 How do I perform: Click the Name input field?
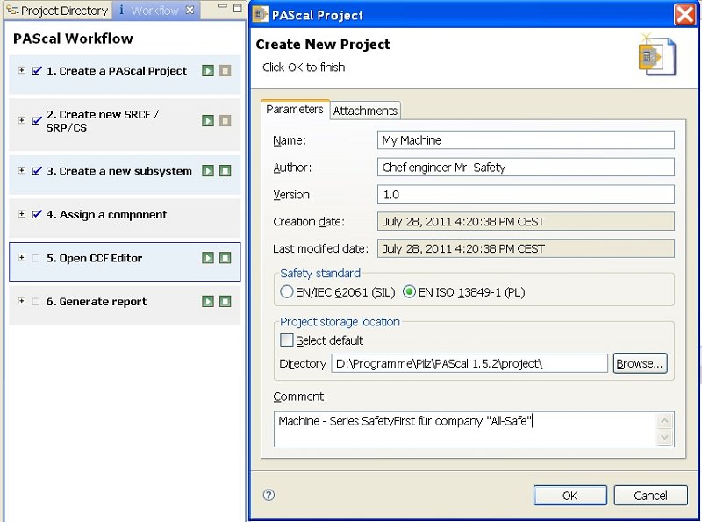526,140
